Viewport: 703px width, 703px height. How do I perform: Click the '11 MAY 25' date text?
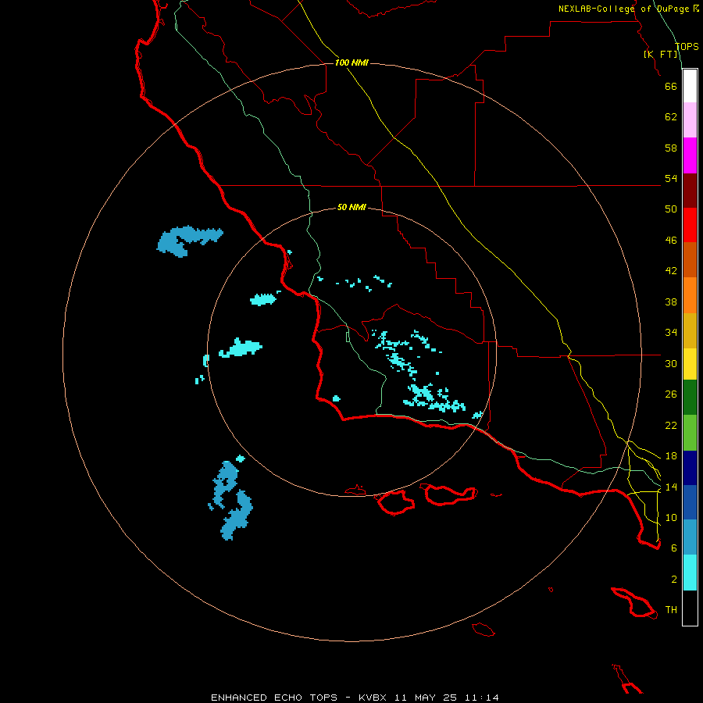click(426, 698)
